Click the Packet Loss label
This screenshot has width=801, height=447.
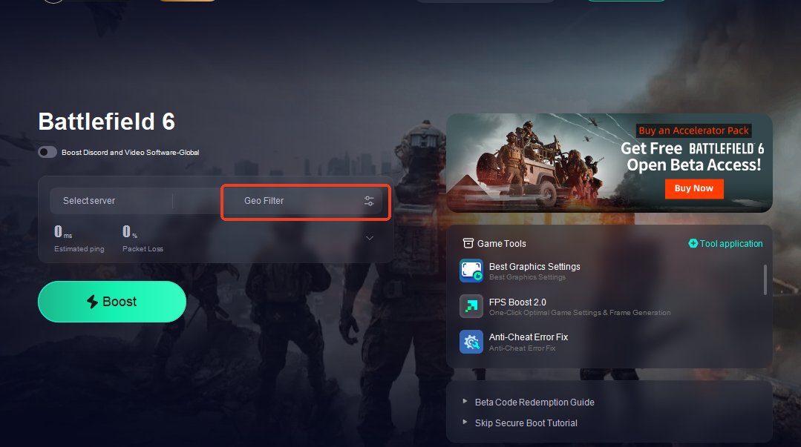pyautogui.click(x=143, y=249)
